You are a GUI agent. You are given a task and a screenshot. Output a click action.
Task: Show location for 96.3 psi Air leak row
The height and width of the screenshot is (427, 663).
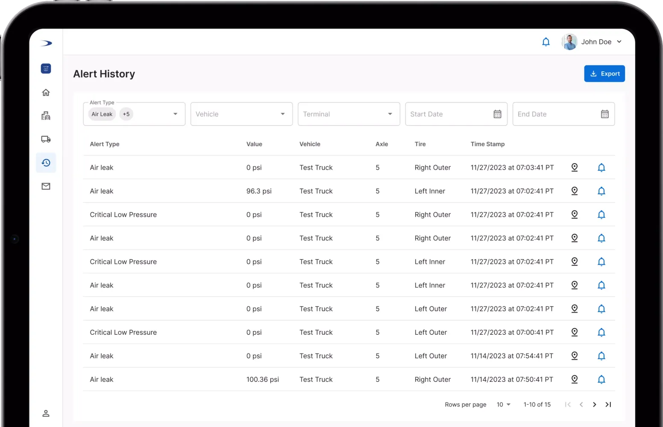(x=575, y=191)
